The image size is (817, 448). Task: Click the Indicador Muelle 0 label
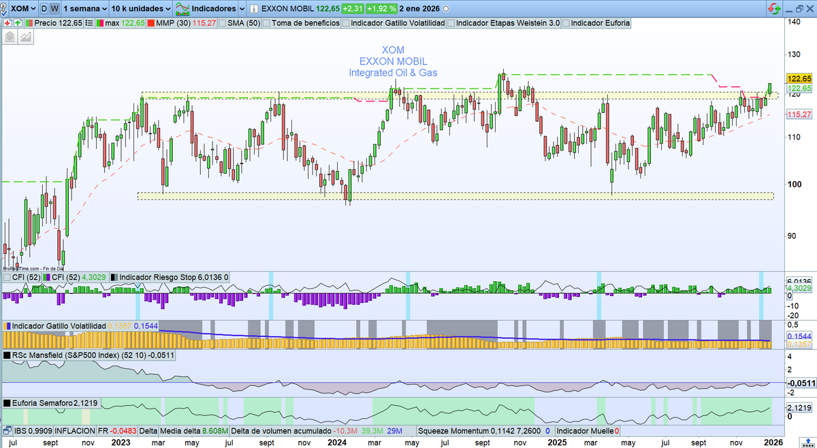(x=588, y=431)
